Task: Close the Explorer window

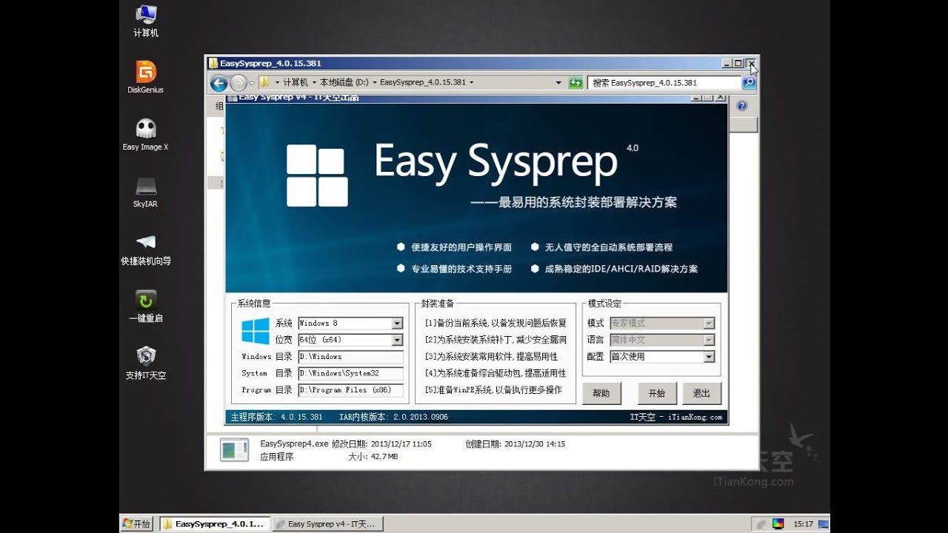Action: [750, 64]
